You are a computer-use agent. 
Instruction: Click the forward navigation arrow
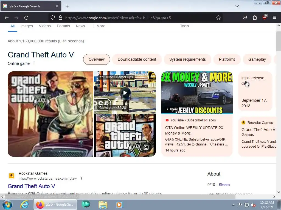[x=16, y=18]
